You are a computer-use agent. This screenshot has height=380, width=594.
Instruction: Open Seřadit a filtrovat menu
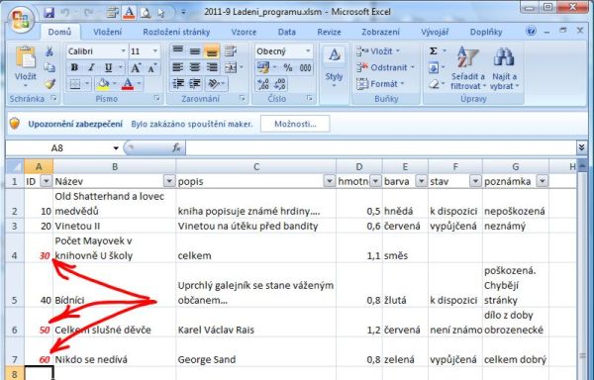(468, 68)
